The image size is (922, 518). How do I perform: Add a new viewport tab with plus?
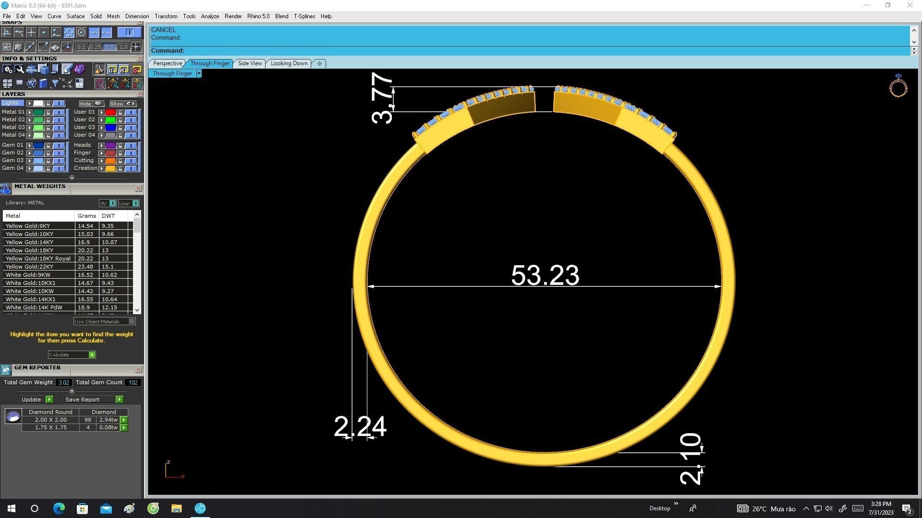319,63
